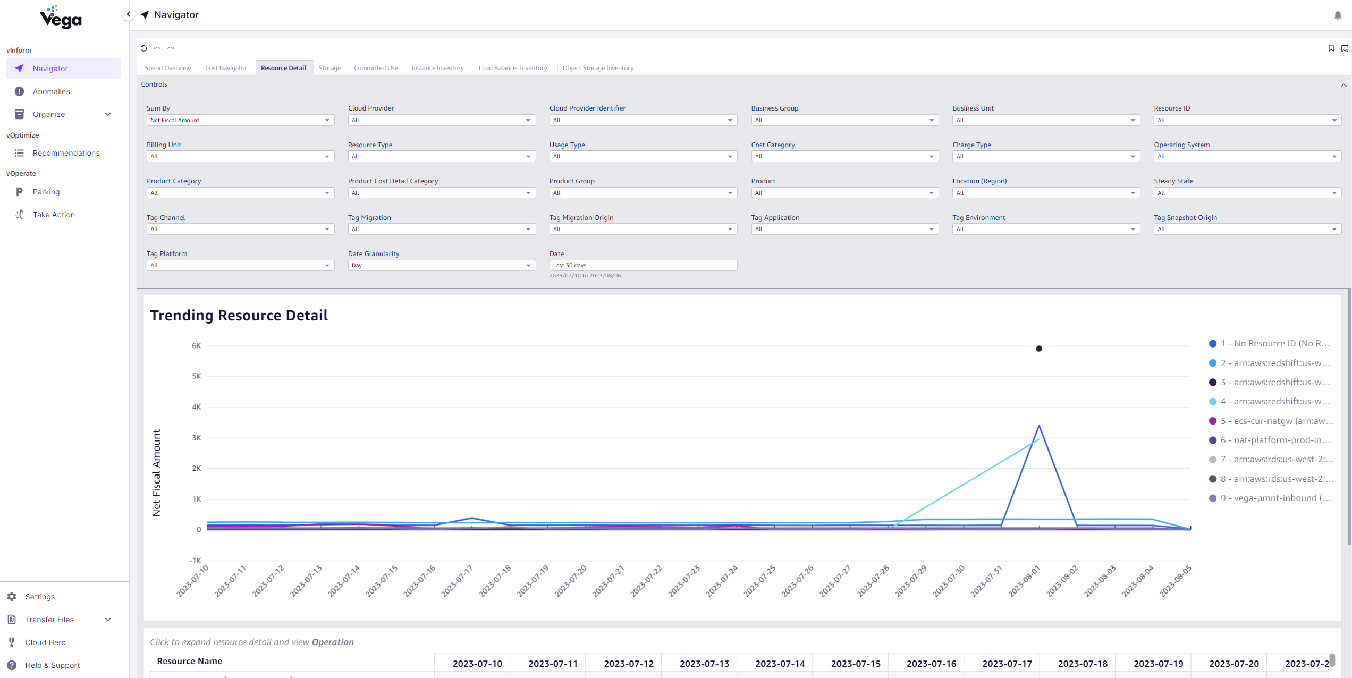Viewport: 1352px width, 678px height.
Task: Toggle legend item 9 - vega-pmnt-inbound
Action: (x=1270, y=498)
